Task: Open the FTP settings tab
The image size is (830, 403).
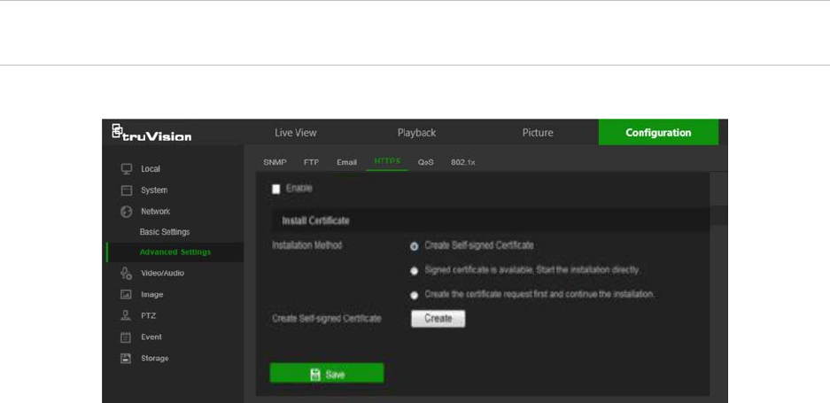Action: coord(311,163)
